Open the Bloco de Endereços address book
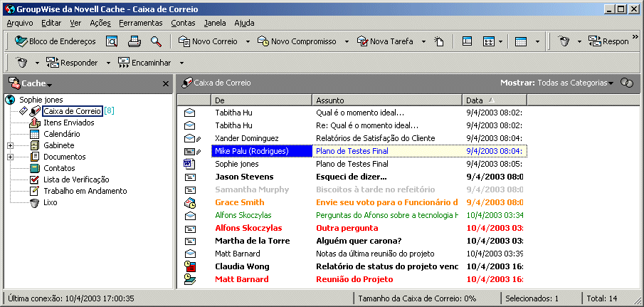644x307 pixels. point(55,41)
